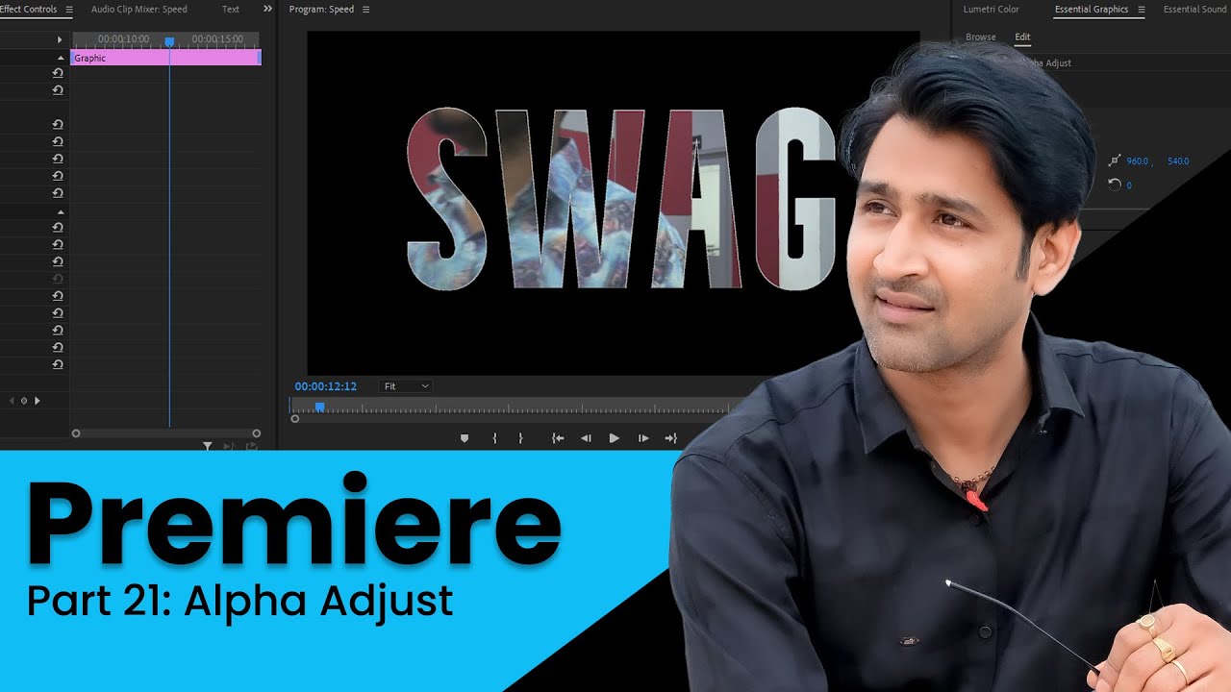Select the Edit tab in Essential Graphics
Image resolution: width=1231 pixels, height=692 pixels.
[x=1022, y=37]
